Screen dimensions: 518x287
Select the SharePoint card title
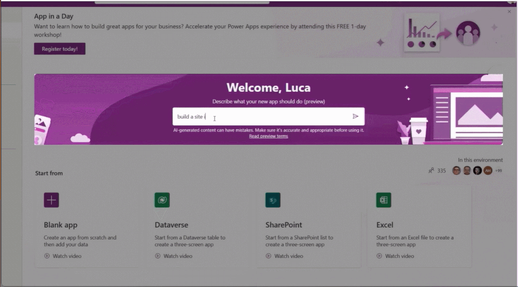coord(284,225)
